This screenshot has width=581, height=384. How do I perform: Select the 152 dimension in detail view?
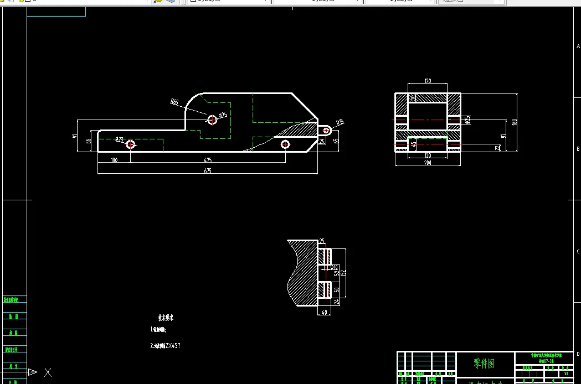point(343,273)
